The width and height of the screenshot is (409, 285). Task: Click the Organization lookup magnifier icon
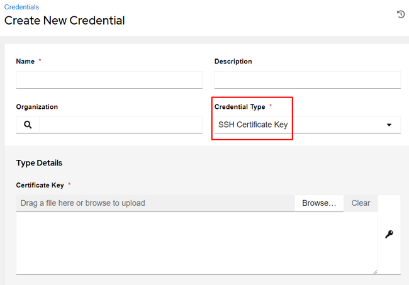(x=28, y=125)
